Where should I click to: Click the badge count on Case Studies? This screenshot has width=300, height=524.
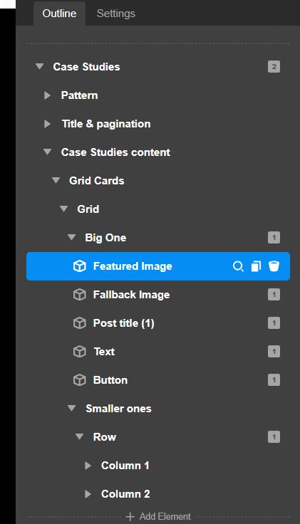click(x=274, y=67)
